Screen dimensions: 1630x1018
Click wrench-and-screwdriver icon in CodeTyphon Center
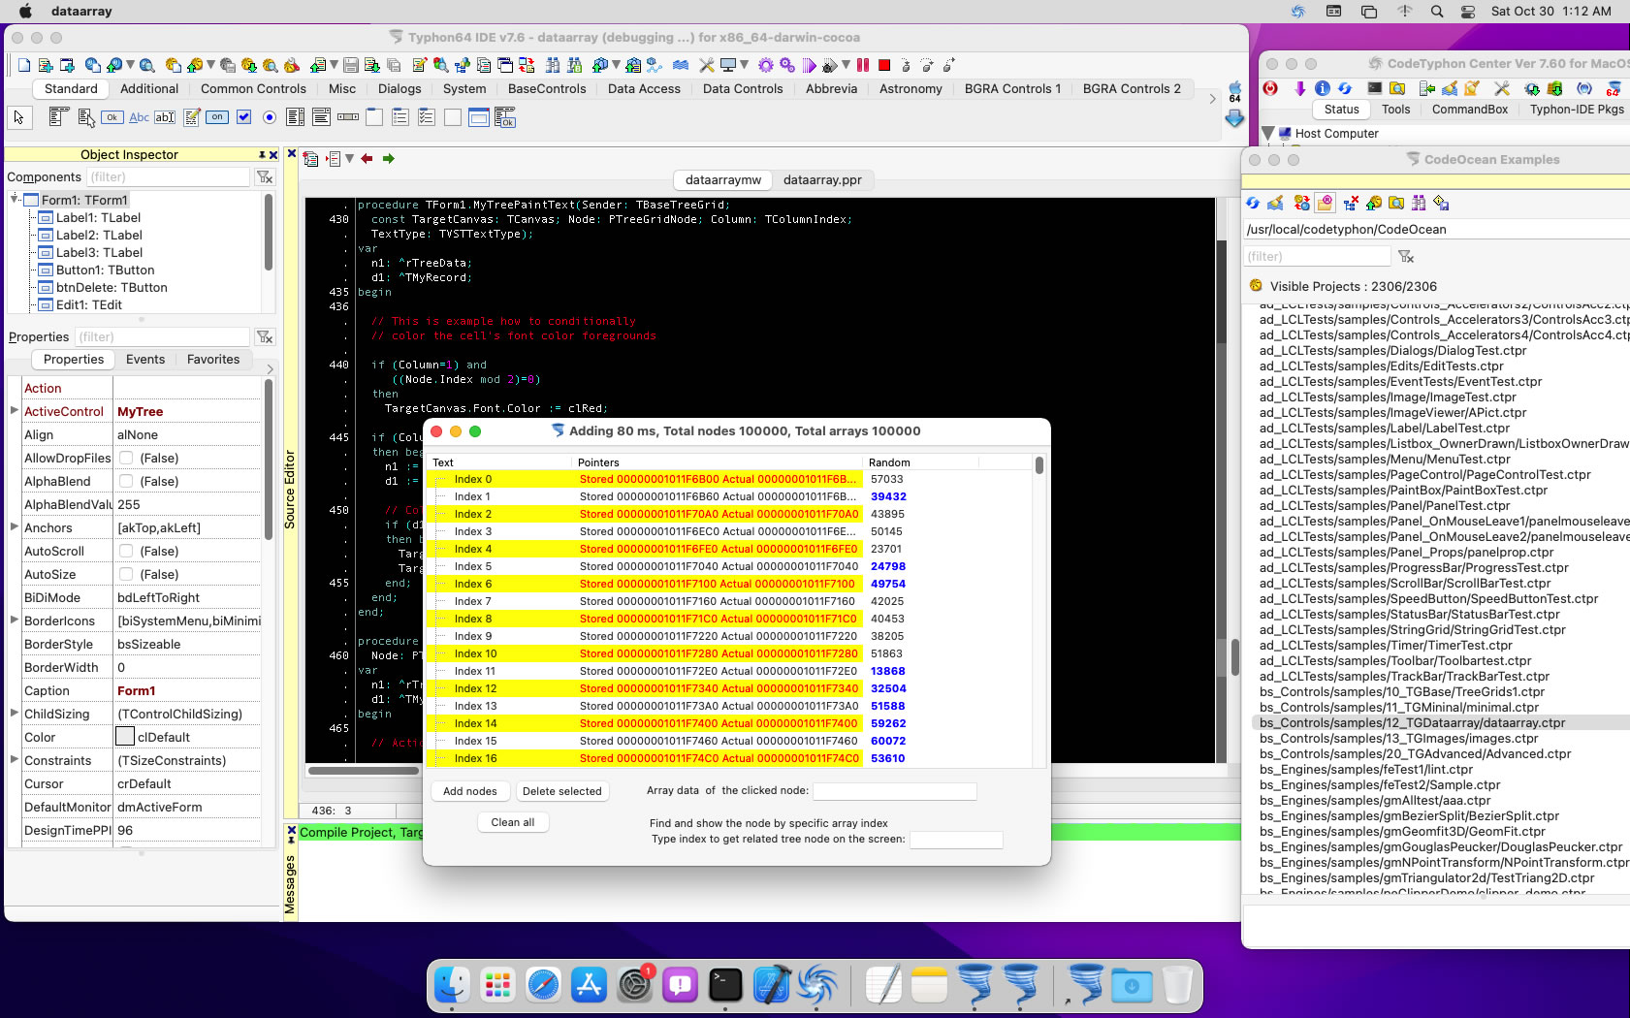[1502, 88]
